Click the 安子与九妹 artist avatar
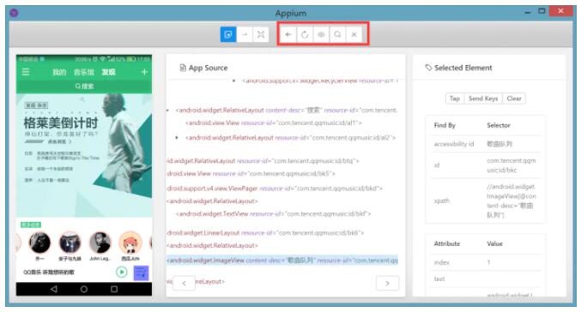This screenshot has height=312, width=581. click(70, 243)
